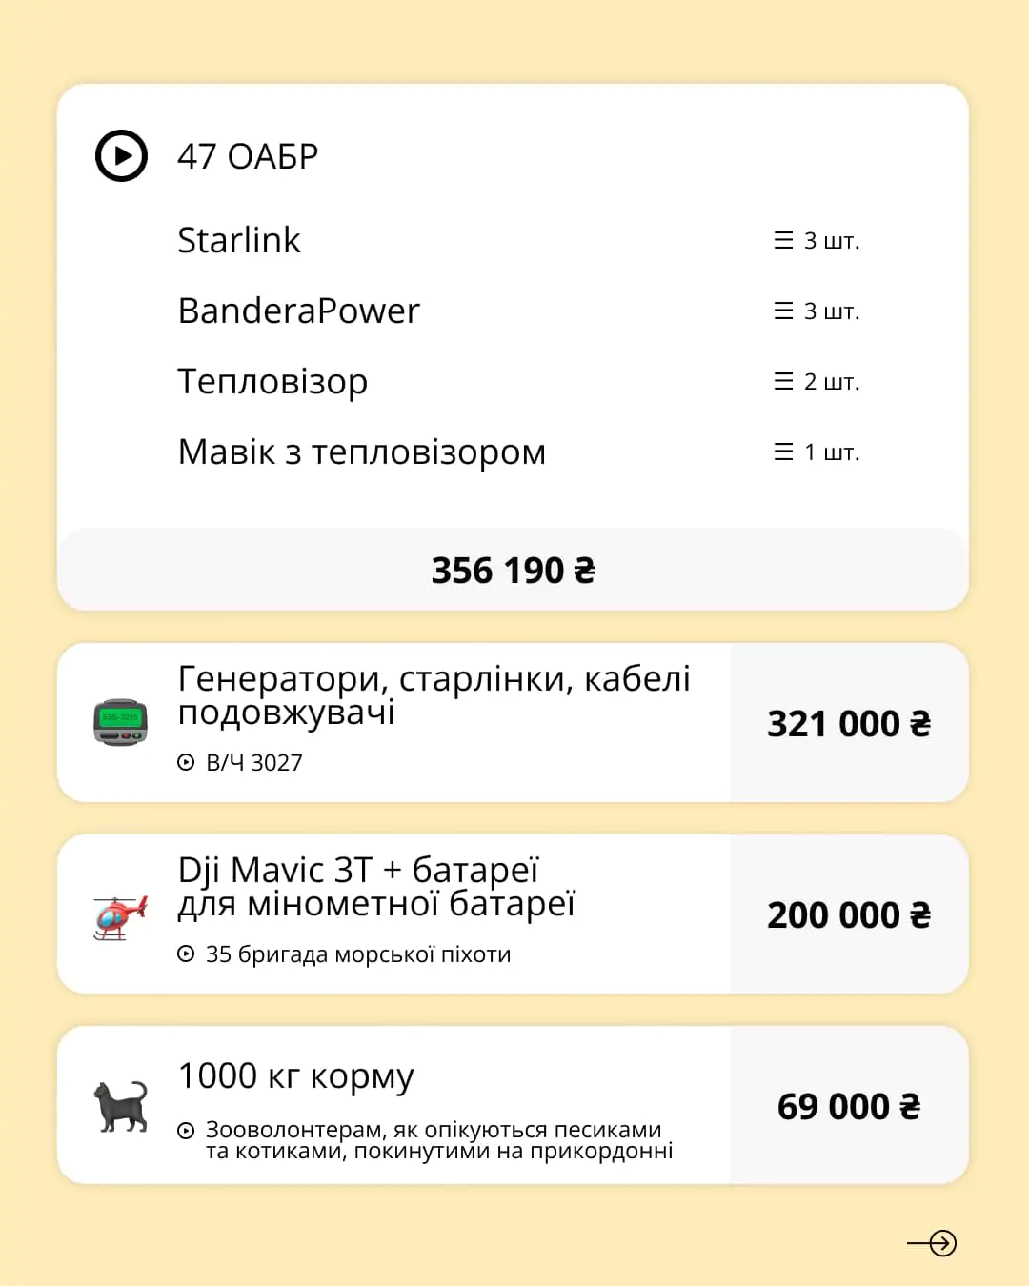Click the list icon in BanderaPower row
The image size is (1029, 1286).
click(x=783, y=311)
